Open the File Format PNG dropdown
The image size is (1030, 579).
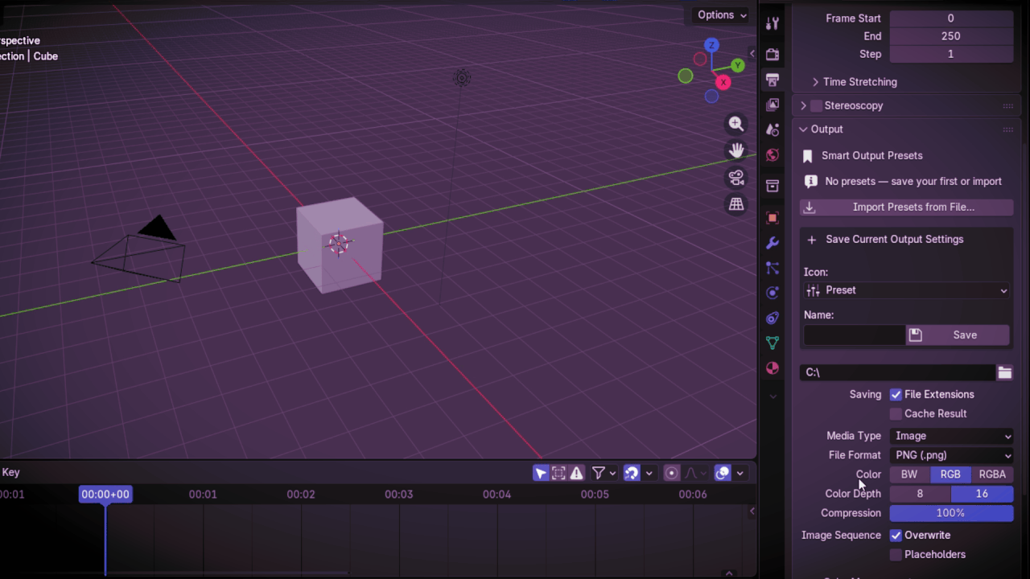tap(951, 455)
